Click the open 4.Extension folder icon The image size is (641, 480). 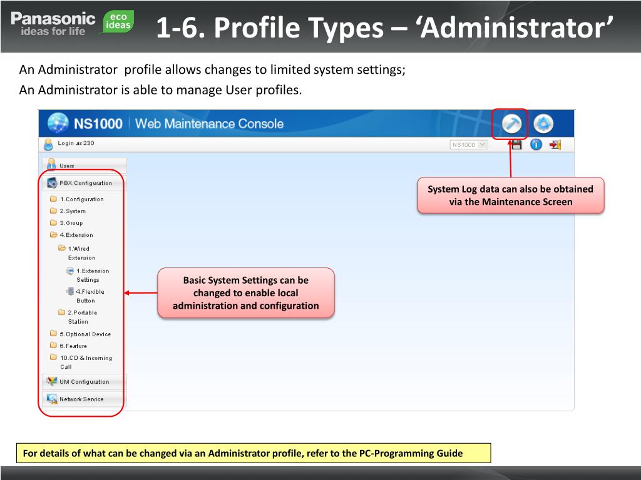click(x=54, y=235)
